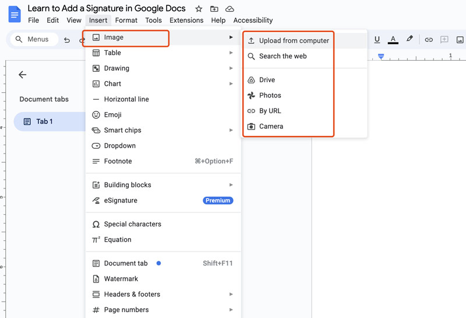The width and height of the screenshot is (466, 318).
Task: Click the move-to-folder icon beside the title
Action: (x=214, y=9)
